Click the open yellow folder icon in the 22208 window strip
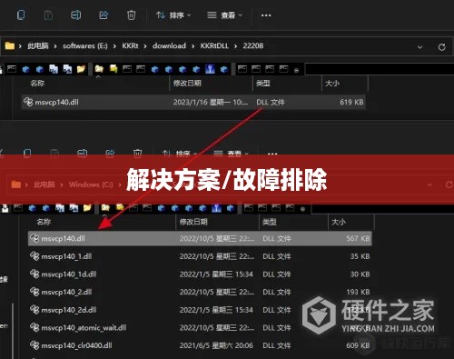The width and height of the screenshot is (454, 359). click(x=81, y=69)
